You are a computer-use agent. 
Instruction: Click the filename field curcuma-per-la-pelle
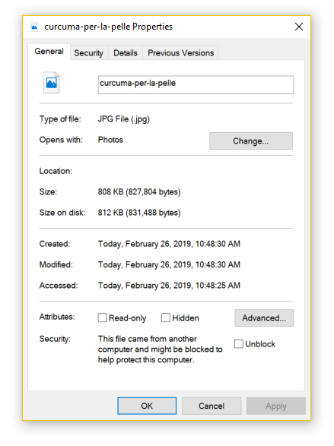click(196, 84)
